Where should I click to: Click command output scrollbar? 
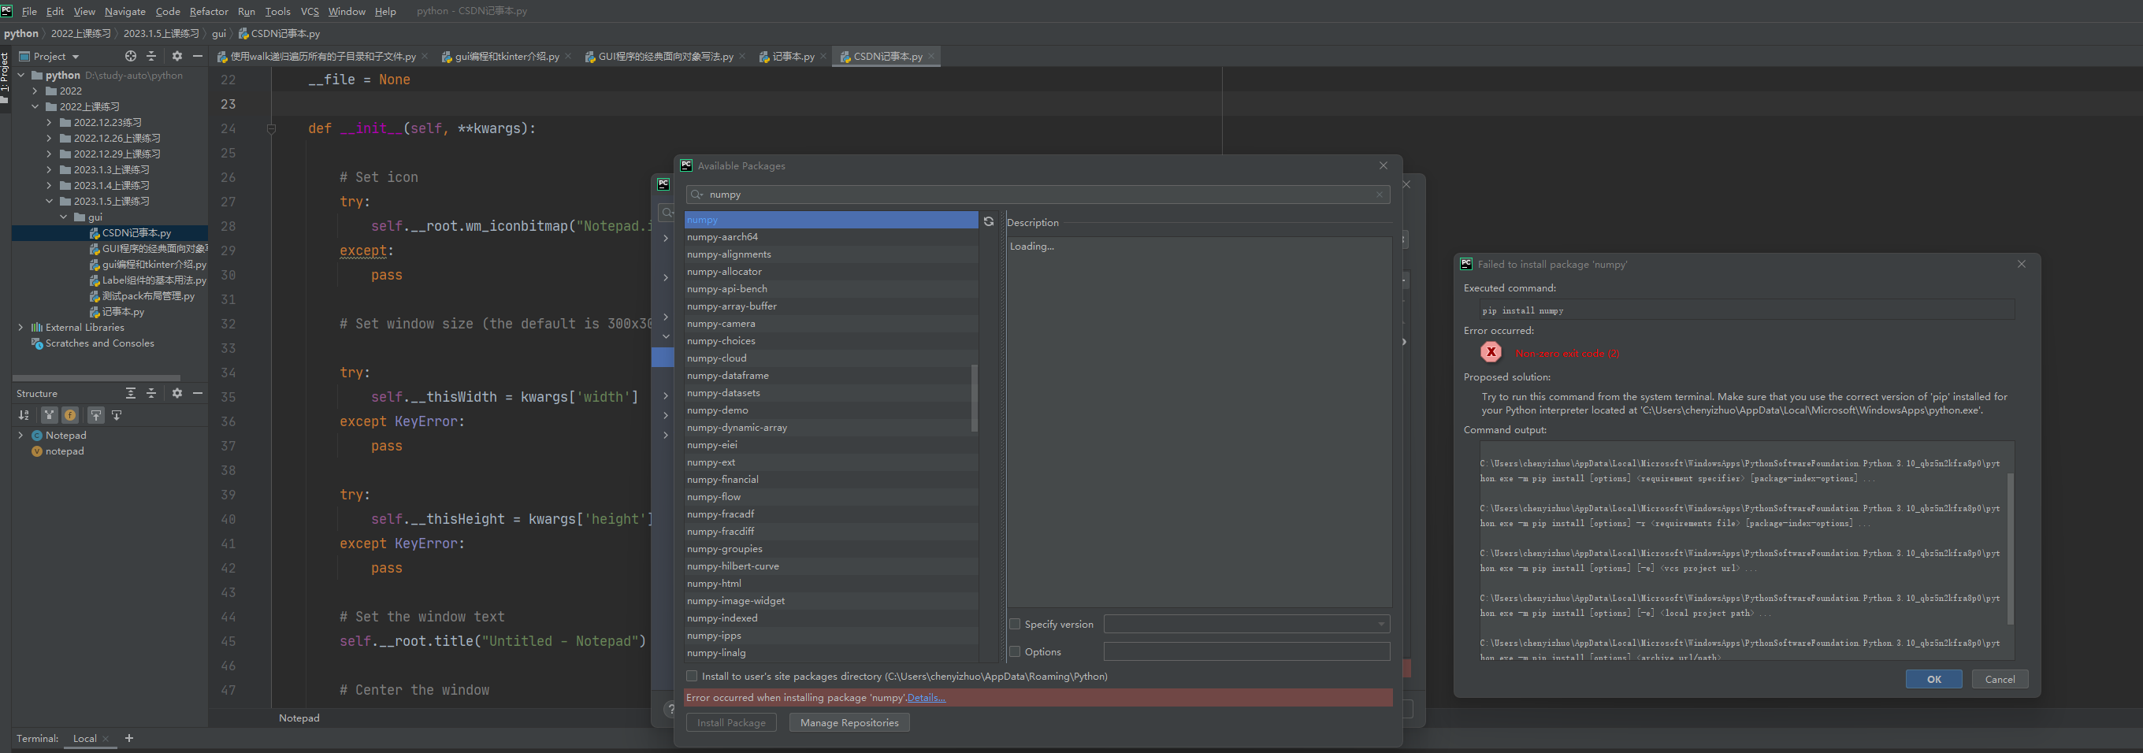2011,549
